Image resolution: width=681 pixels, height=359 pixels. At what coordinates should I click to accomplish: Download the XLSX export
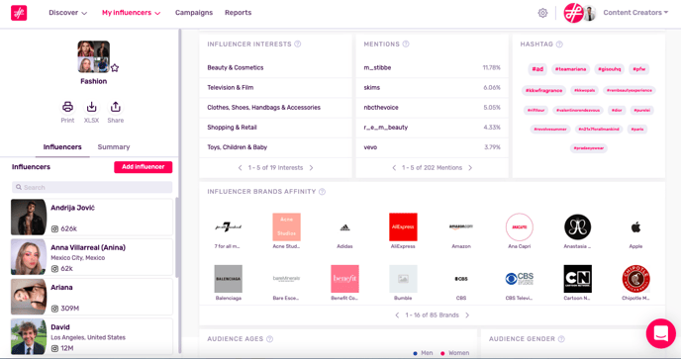91,107
